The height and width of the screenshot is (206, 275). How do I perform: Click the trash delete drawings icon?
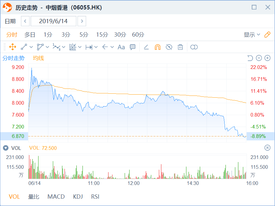click(180, 47)
